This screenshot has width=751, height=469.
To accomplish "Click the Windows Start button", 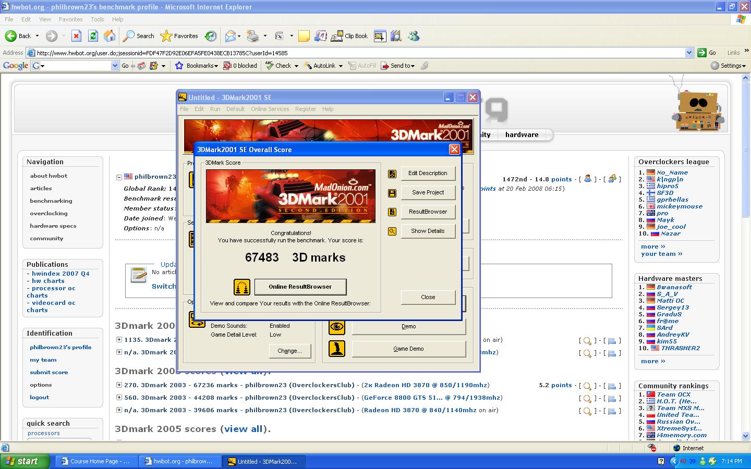I will coord(25,461).
